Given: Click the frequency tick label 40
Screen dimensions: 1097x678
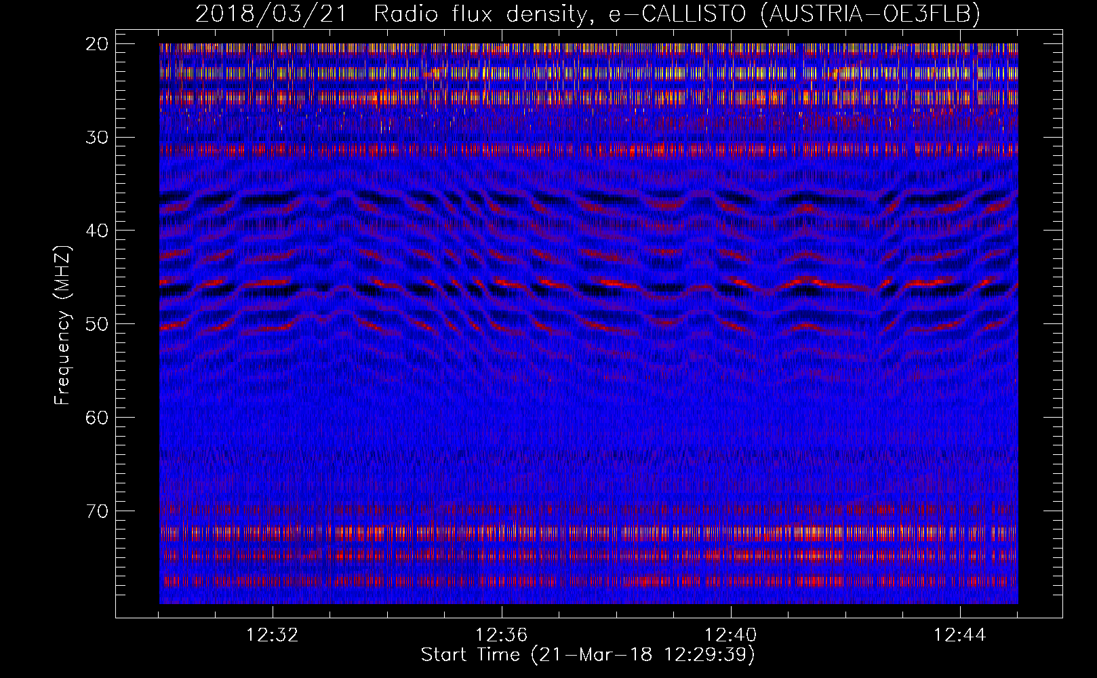Looking at the screenshot, I should click(98, 231).
